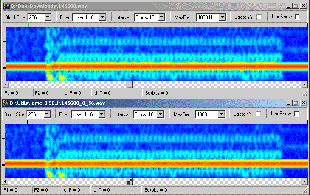310x195 pixels.
Task: Enable Stretch Y in bottom window
Action: coord(259,114)
